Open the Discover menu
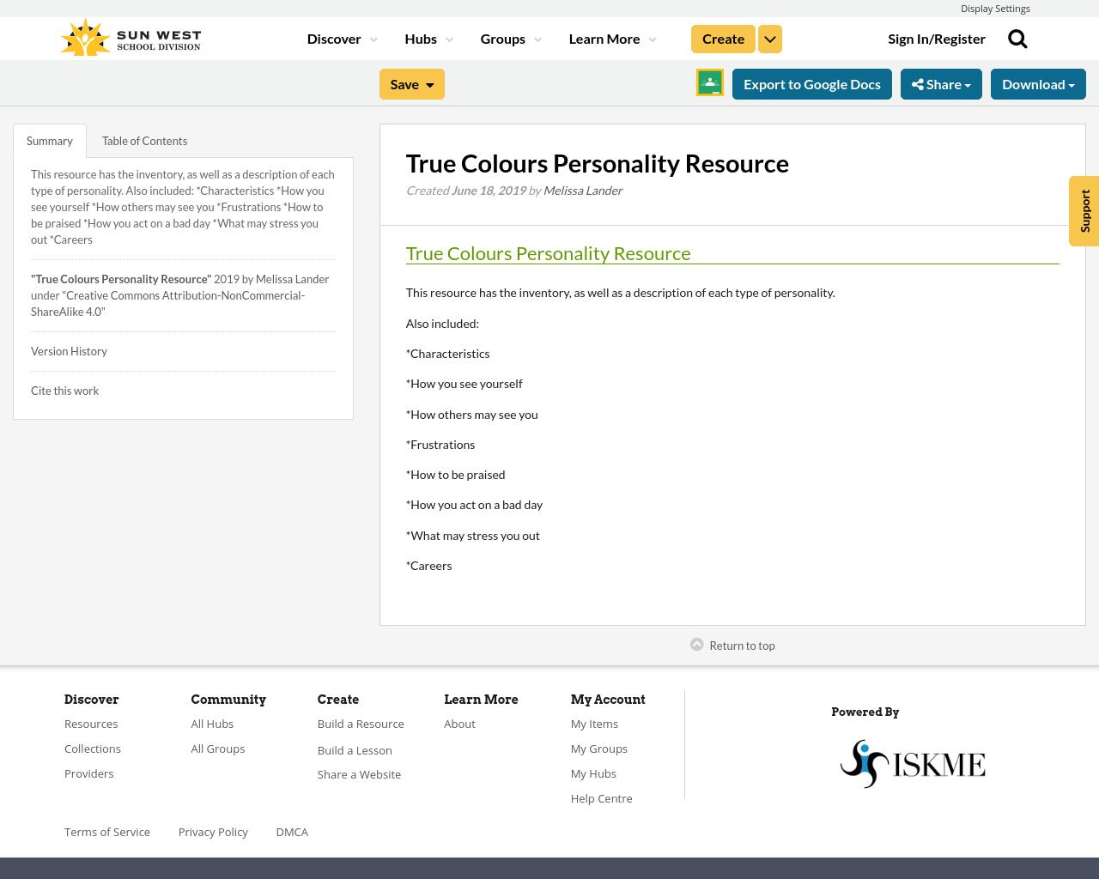 click(x=335, y=38)
